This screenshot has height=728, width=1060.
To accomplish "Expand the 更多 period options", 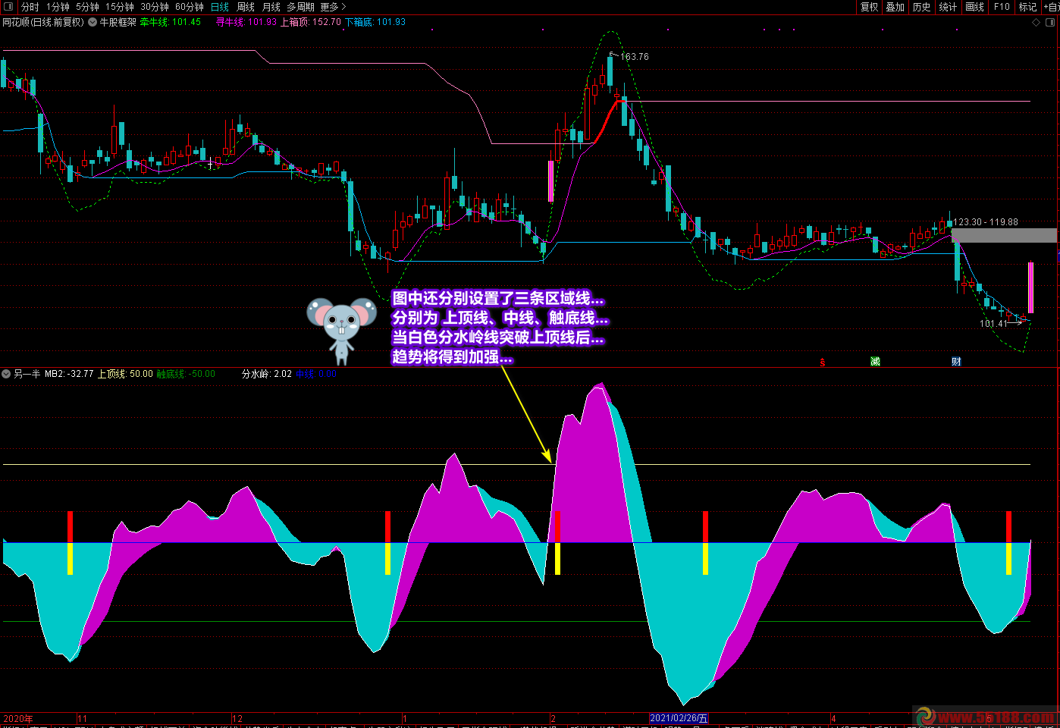I will click(x=333, y=7).
